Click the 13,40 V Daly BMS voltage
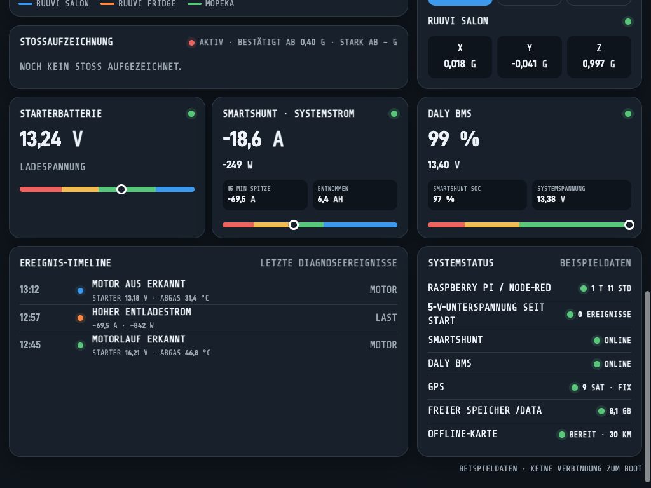 point(444,165)
